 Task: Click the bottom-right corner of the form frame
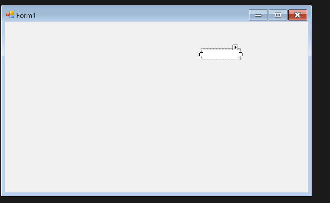(x=310, y=194)
